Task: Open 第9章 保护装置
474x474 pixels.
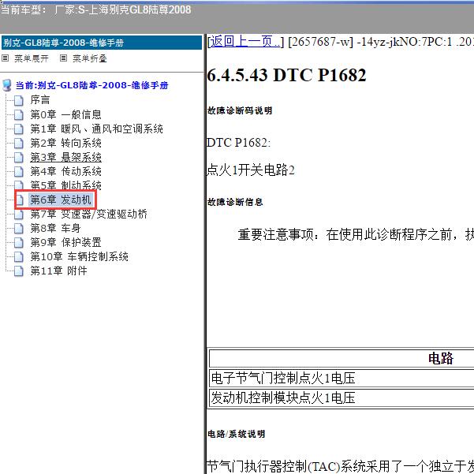Action: 65,242
